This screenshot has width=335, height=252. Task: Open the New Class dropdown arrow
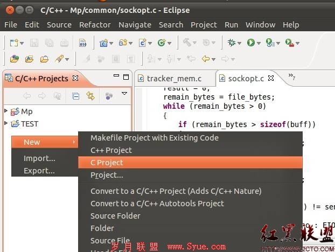coord(170,44)
